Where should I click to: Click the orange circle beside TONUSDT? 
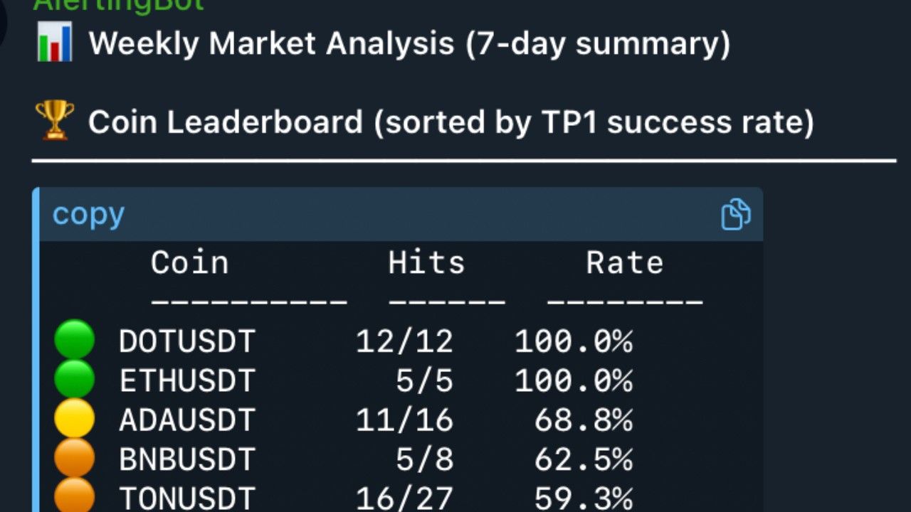pos(75,496)
